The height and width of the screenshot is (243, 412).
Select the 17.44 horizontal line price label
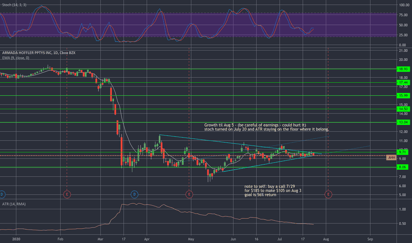pyautogui.click(x=403, y=83)
